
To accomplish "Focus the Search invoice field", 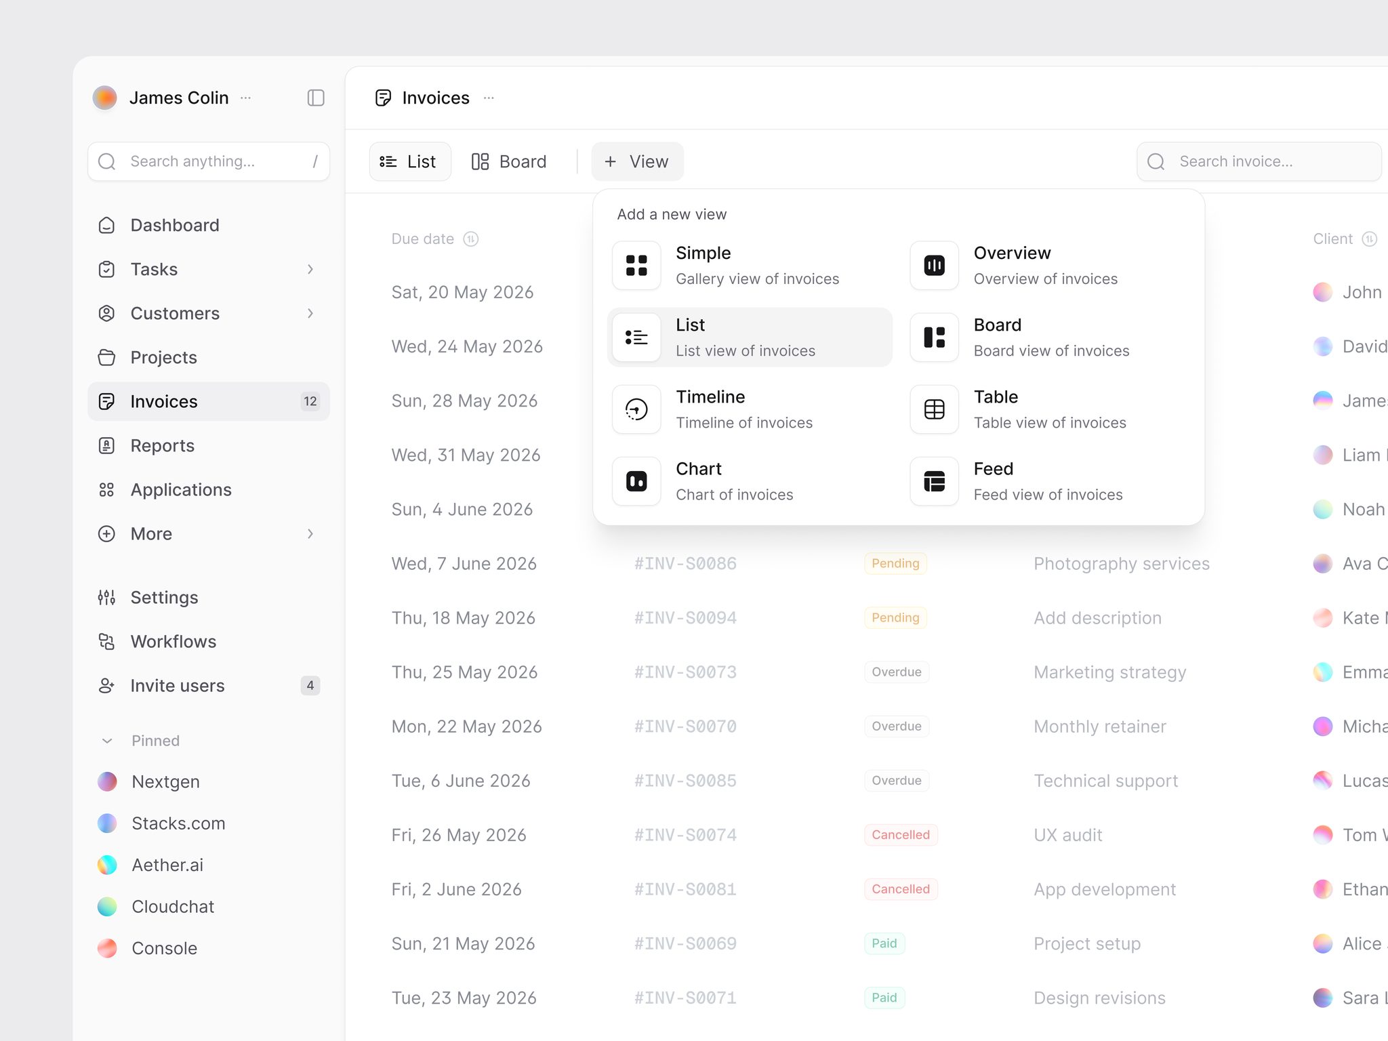I will coord(1259,161).
